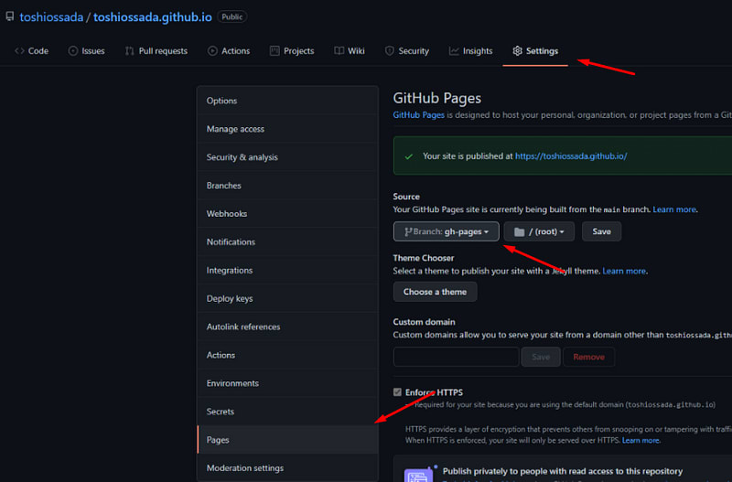The image size is (732, 482).
Task: Click the toshiossada.github.io repository name
Action: pos(153,17)
